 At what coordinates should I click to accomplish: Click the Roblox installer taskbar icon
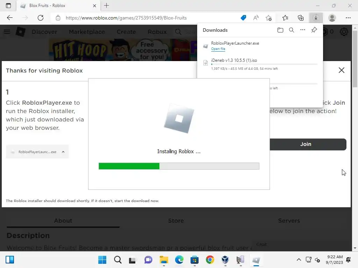click(x=256, y=260)
